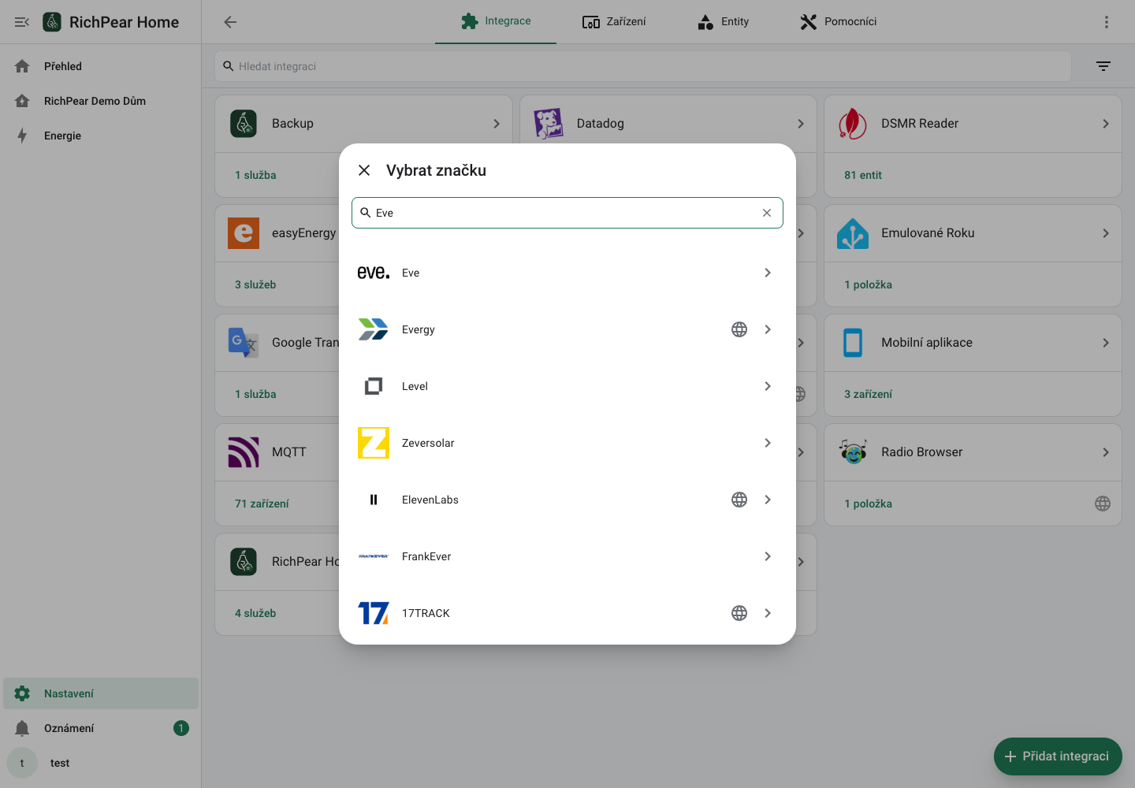Image resolution: width=1135 pixels, height=788 pixels.
Task: Expand the Evergy brand row chevron
Action: click(x=768, y=329)
